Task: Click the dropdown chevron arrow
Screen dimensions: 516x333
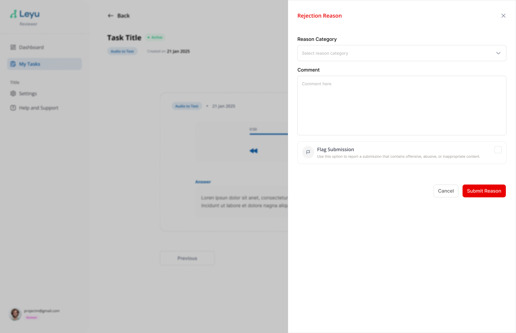Action: point(498,53)
